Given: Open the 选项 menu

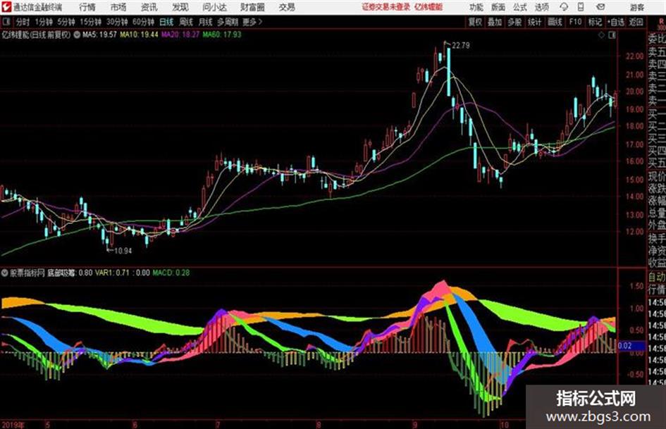Looking at the screenshot, I should (x=541, y=7).
